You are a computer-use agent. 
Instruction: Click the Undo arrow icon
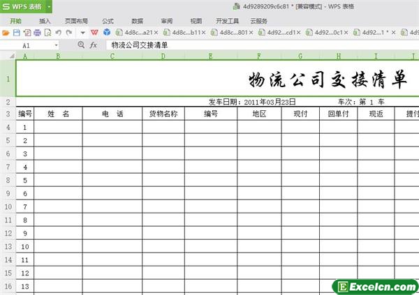58,33
